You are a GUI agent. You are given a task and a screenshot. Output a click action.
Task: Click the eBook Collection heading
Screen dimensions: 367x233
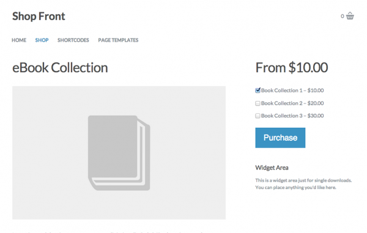click(x=60, y=68)
